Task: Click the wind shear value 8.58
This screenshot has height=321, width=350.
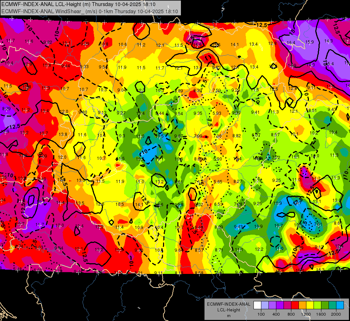Action: pos(199,273)
